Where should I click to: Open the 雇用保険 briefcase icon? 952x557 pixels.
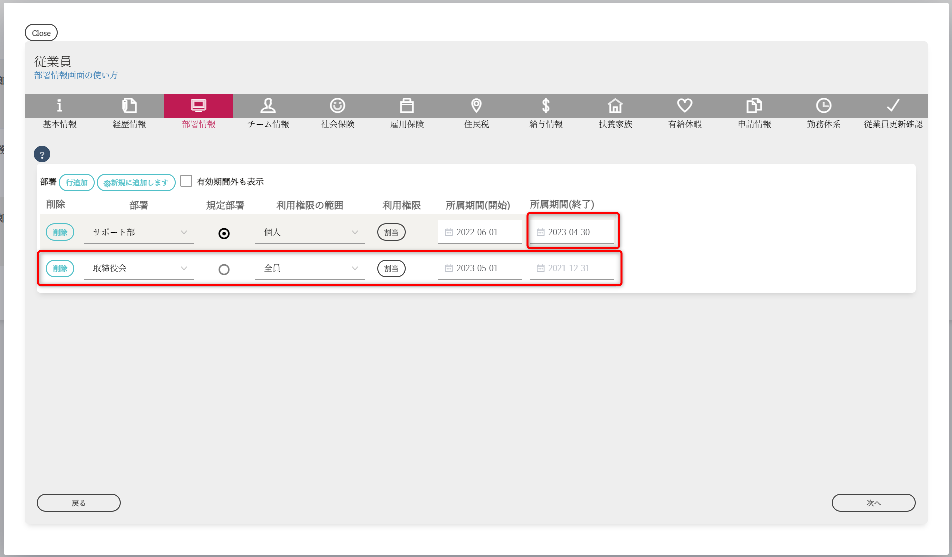[407, 106]
